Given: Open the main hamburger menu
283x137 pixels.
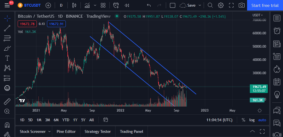Looking at the screenshot, I should tap(7, 5).
